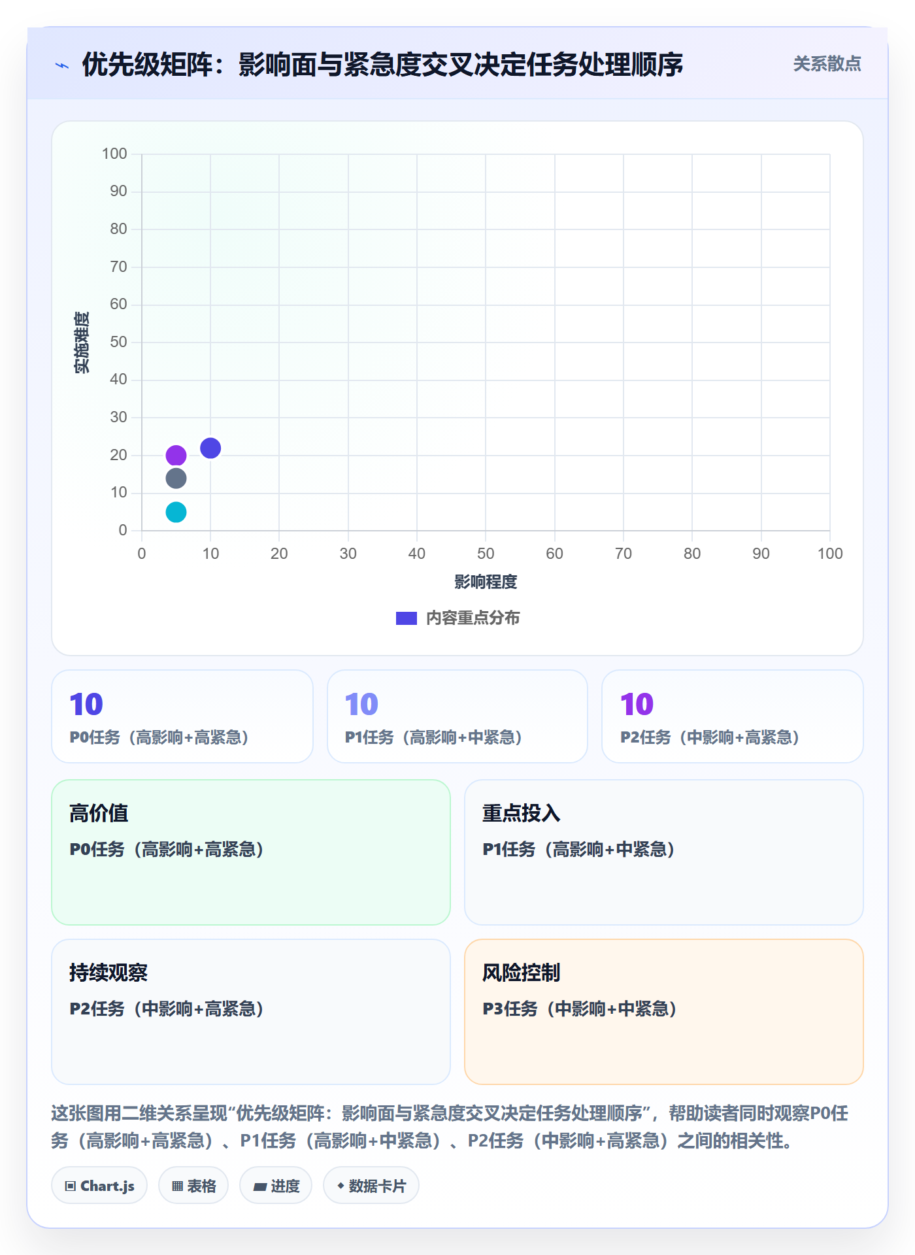Click the 持续观察 card title

tap(108, 973)
